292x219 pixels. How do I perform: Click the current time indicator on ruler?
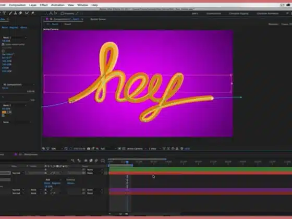[127, 162]
